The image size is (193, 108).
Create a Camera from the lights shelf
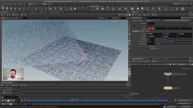[x=93, y=9]
